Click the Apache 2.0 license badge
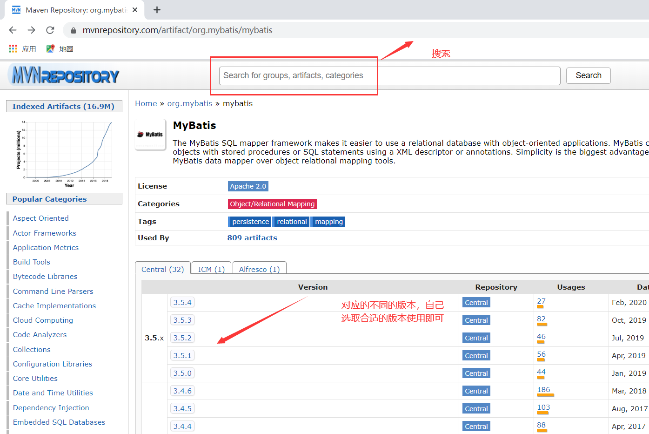649x434 pixels. (248, 186)
